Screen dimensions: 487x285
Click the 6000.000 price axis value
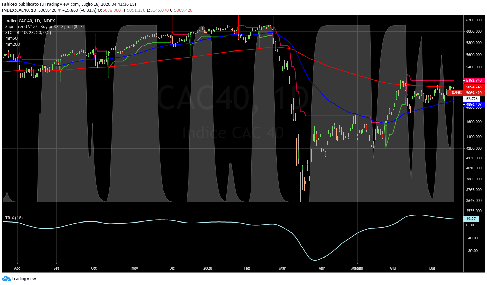pos(474,31)
